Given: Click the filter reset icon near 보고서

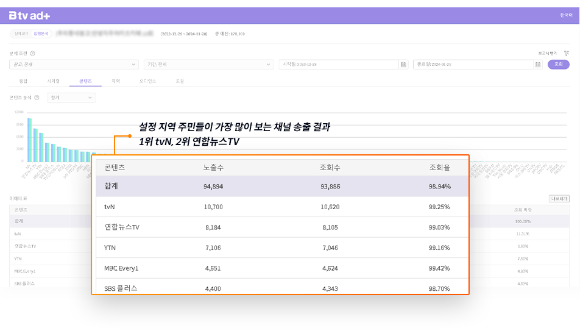Looking at the screenshot, I should point(567,53).
